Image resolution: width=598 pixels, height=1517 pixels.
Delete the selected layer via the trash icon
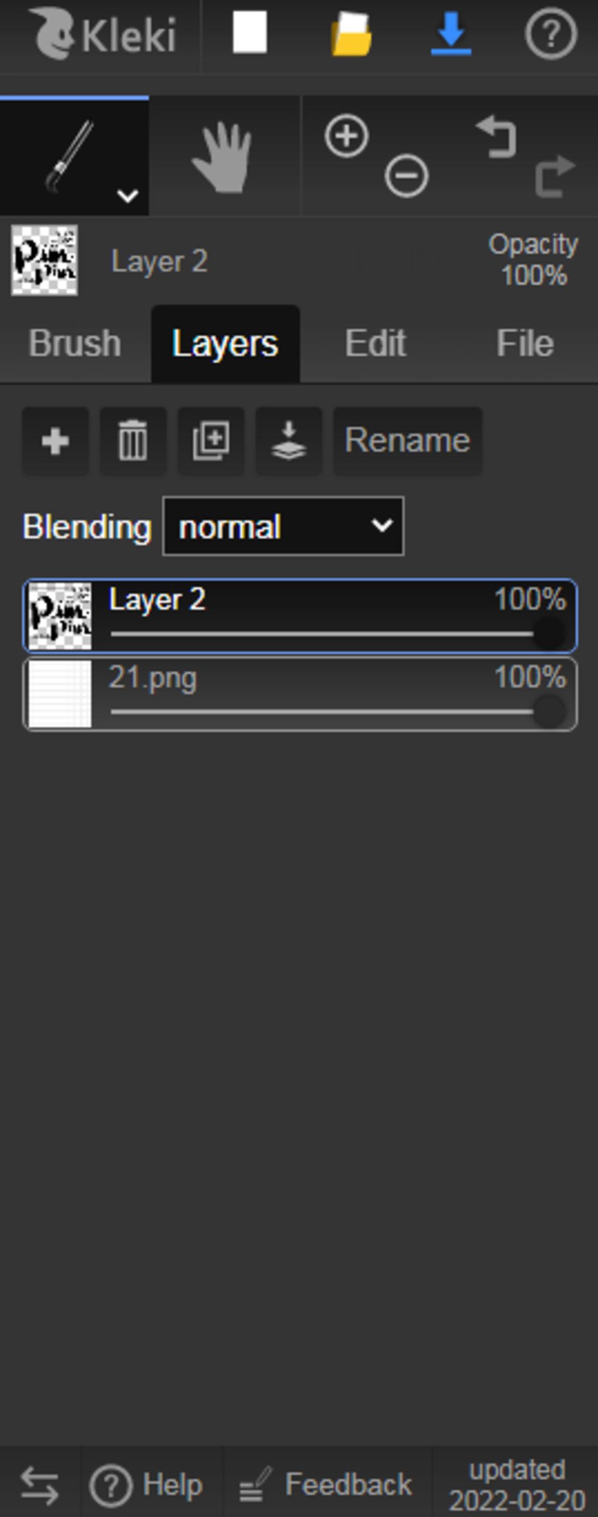133,441
